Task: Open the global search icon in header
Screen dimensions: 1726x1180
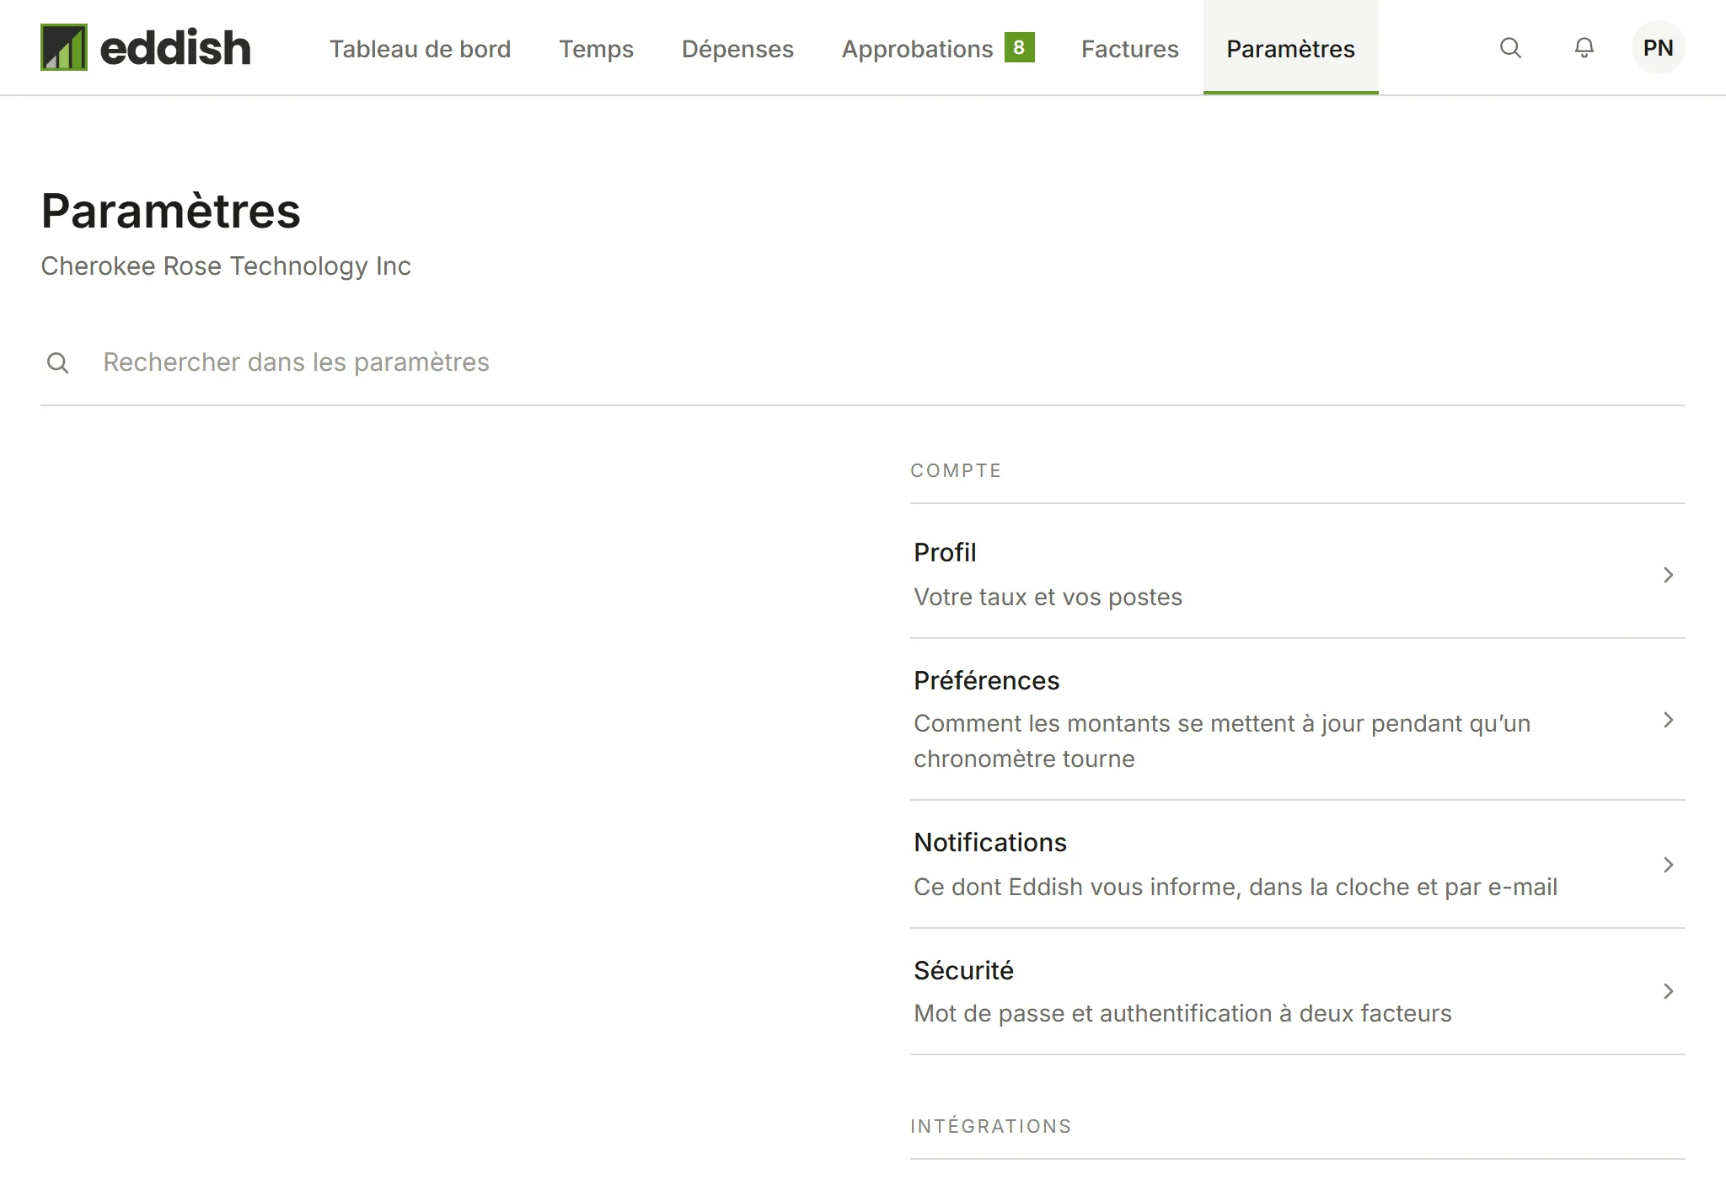Action: click(1510, 48)
